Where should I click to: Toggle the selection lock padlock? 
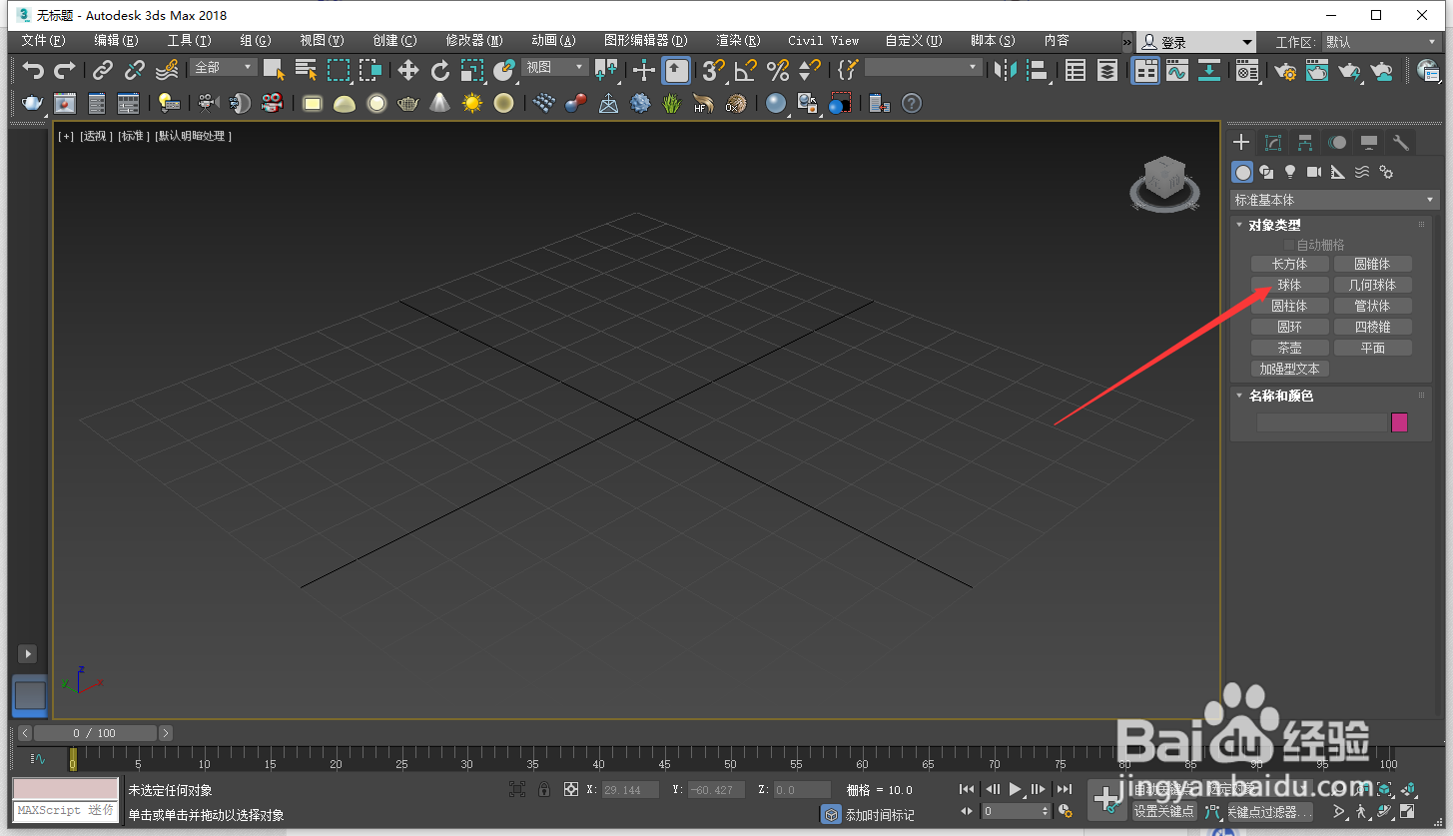(x=543, y=789)
